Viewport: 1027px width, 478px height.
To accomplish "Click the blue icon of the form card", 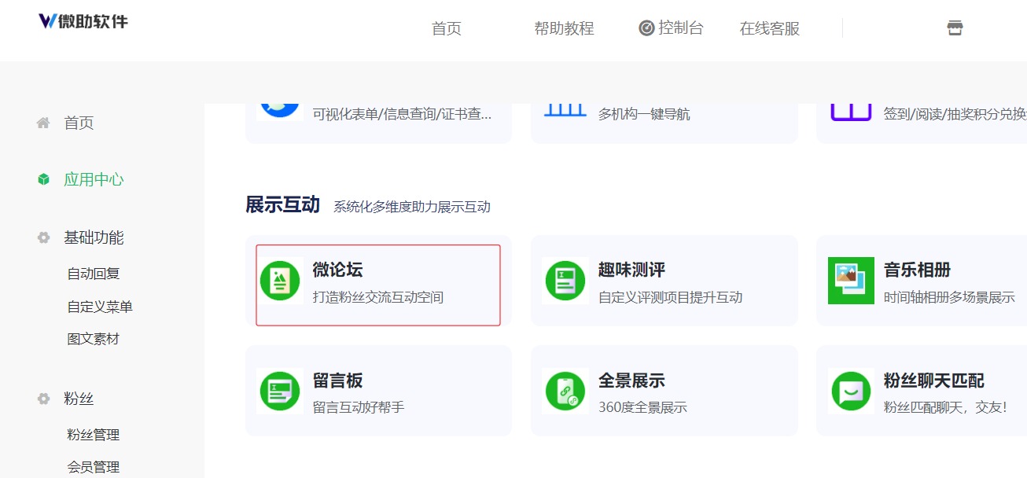I will pos(280,110).
